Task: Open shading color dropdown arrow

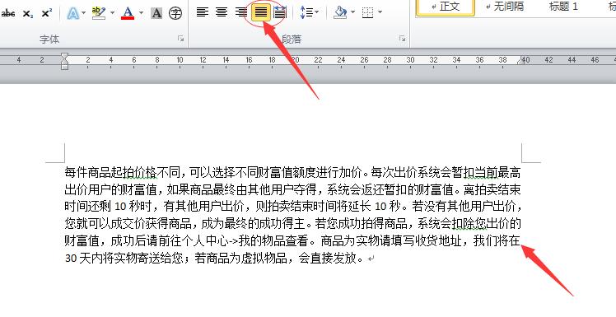Action: tap(352, 12)
